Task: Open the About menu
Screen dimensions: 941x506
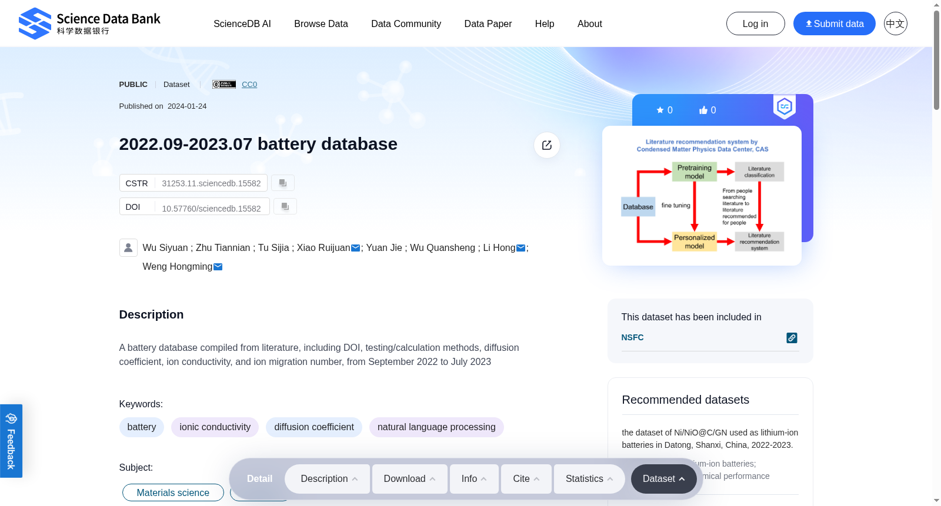Action: (x=590, y=24)
